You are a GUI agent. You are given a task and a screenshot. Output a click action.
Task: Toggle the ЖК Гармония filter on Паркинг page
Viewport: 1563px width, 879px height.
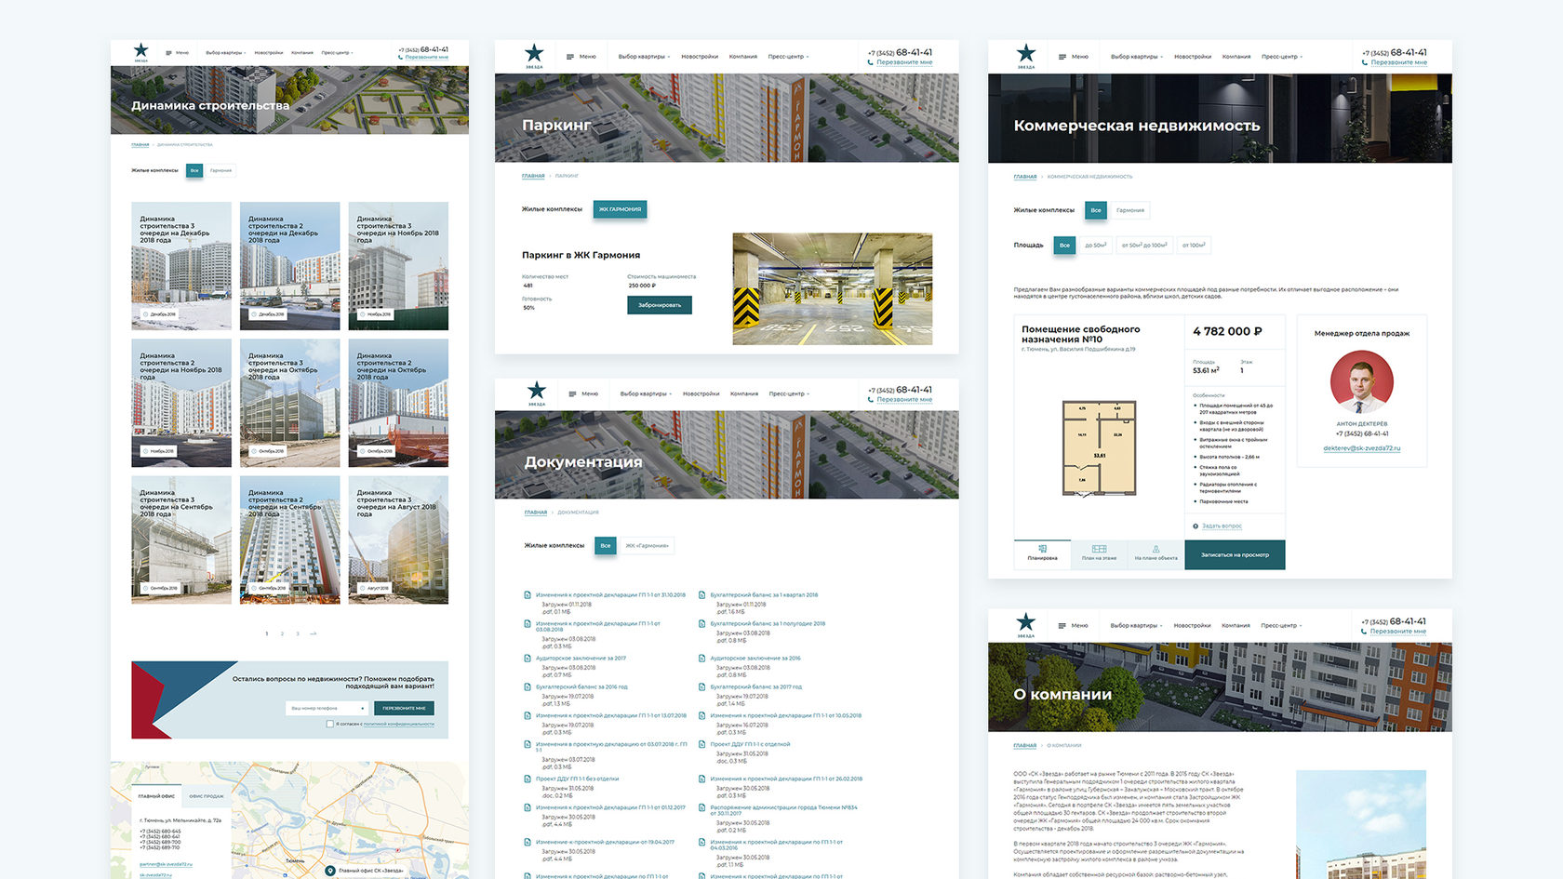click(x=620, y=209)
